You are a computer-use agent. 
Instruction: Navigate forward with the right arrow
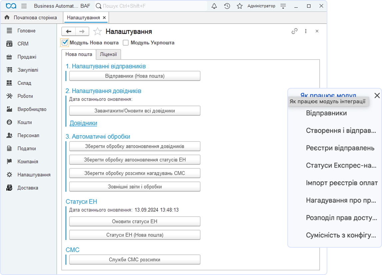tap(82, 31)
